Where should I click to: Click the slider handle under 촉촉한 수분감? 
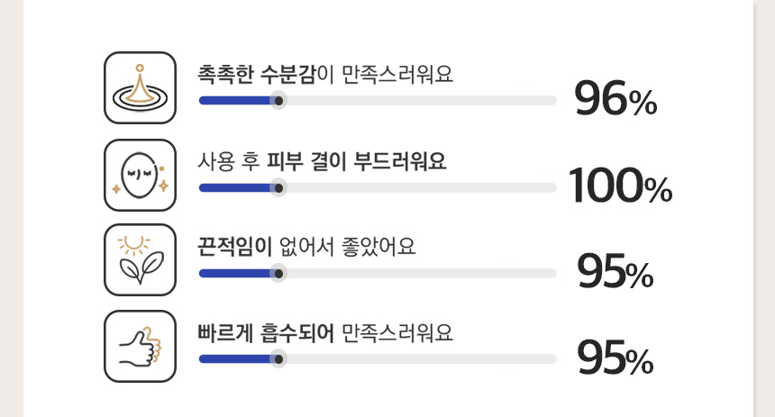tap(278, 101)
